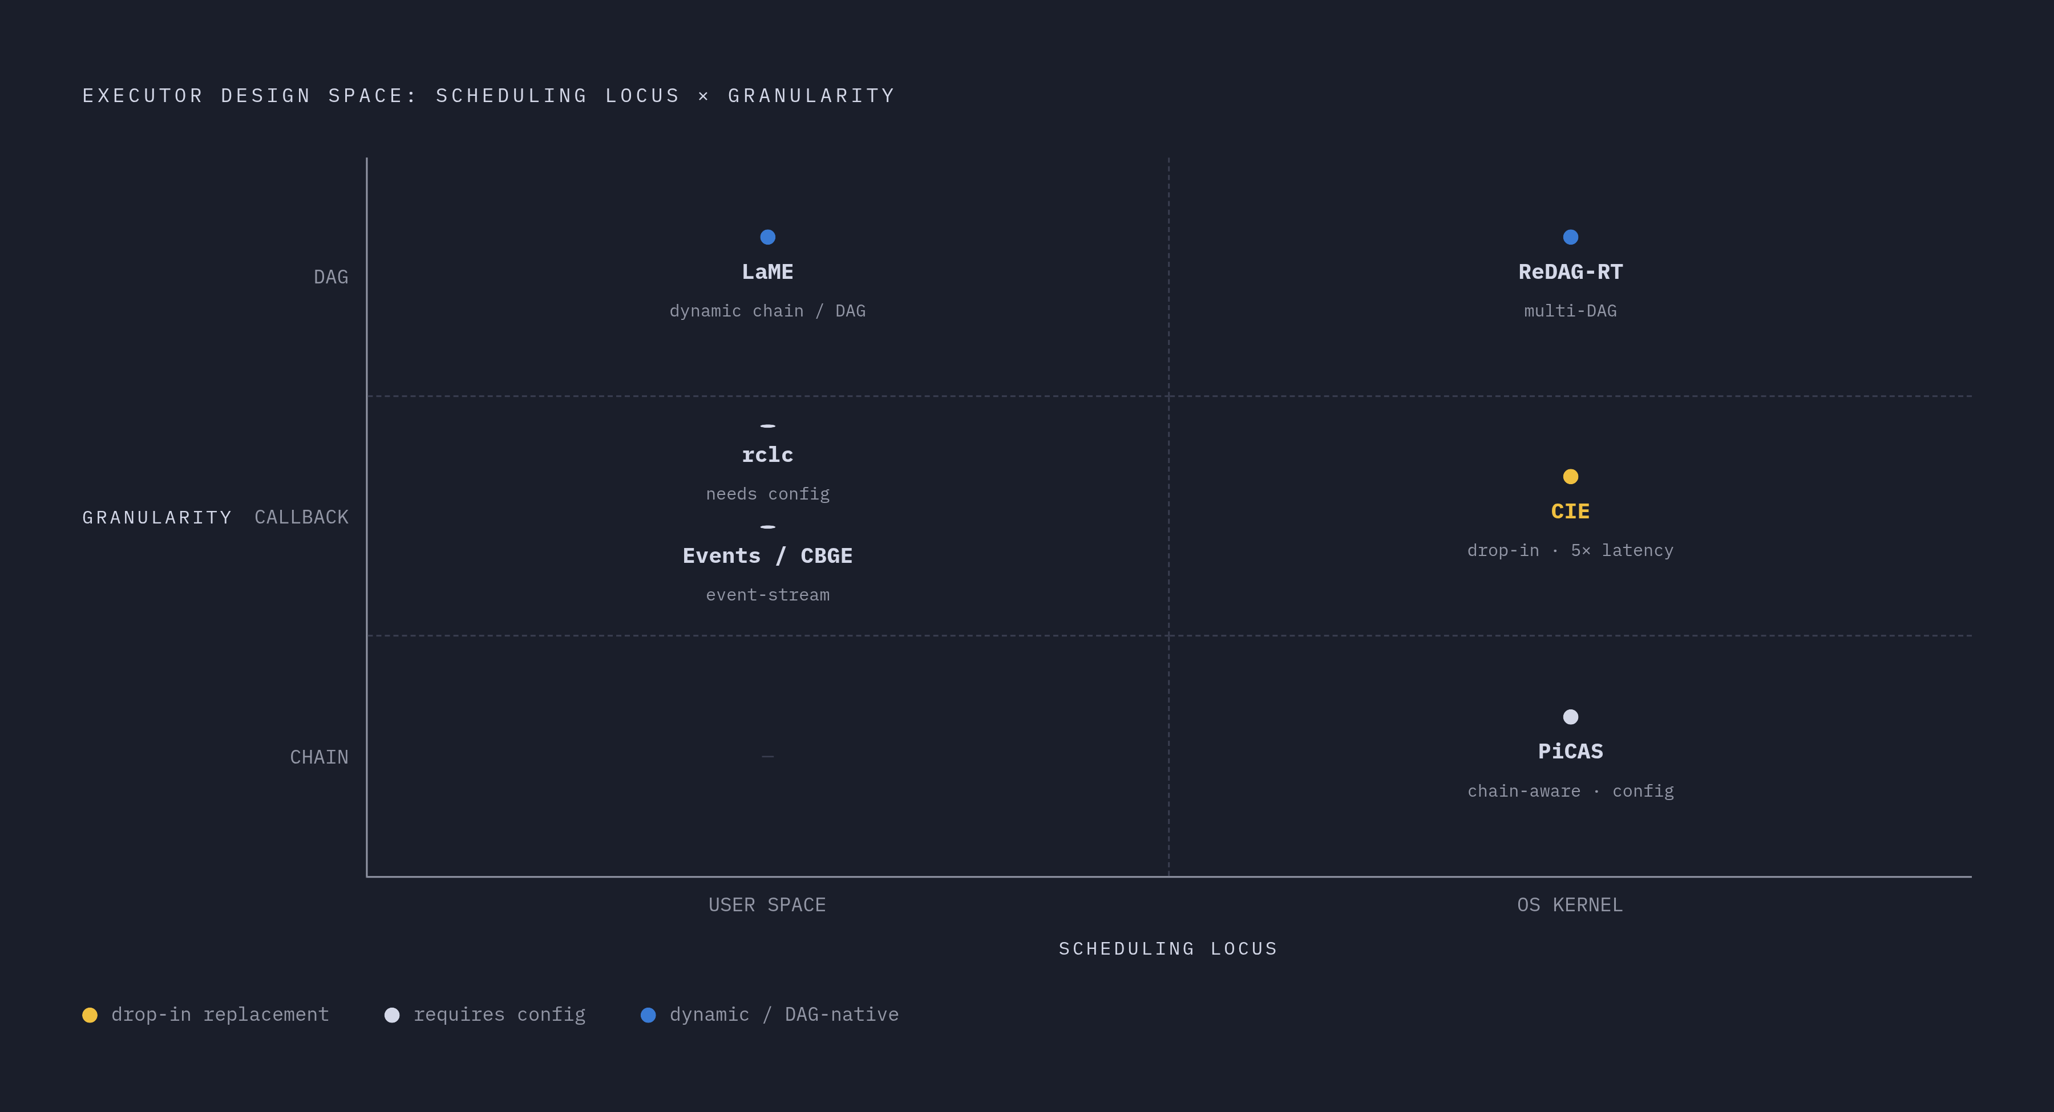Click the blue dot above ReDAG-RT
Screen dimensions: 2054x1112
click(x=1571, y=237)
